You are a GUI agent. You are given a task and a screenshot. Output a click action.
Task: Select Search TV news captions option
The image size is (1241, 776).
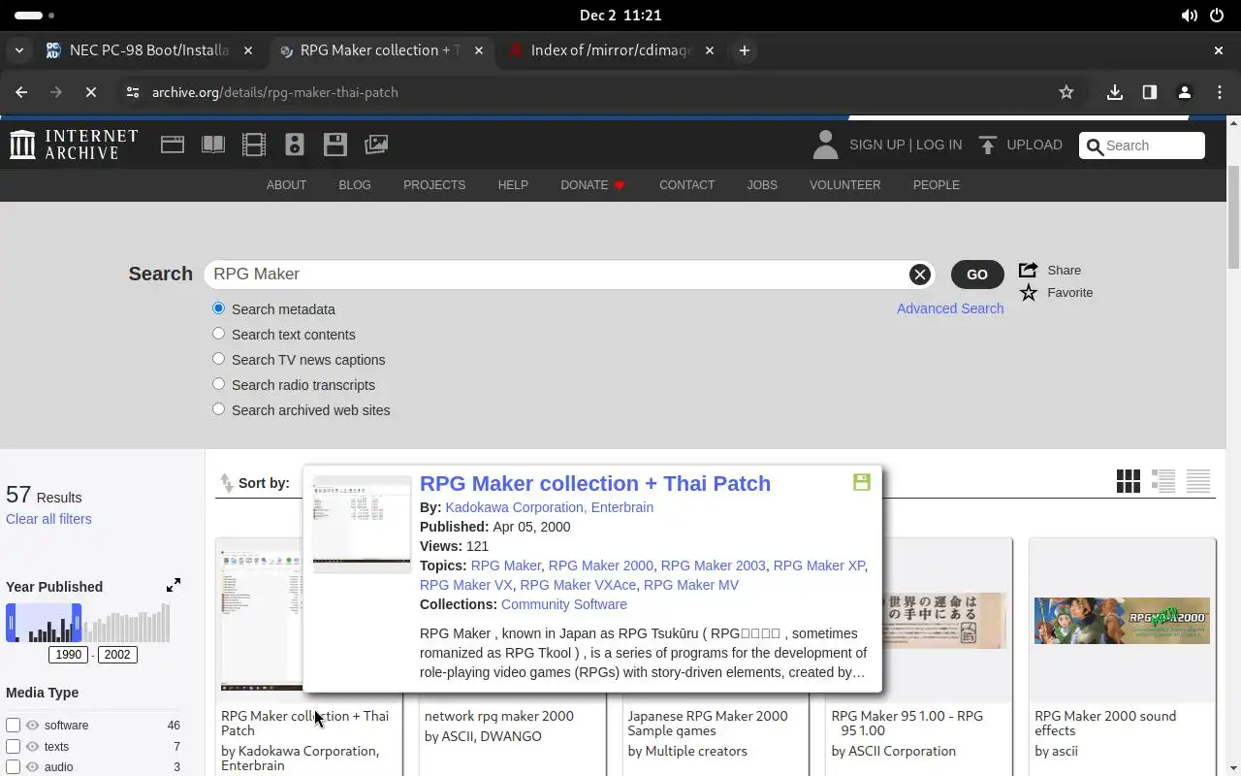(218, 358)
